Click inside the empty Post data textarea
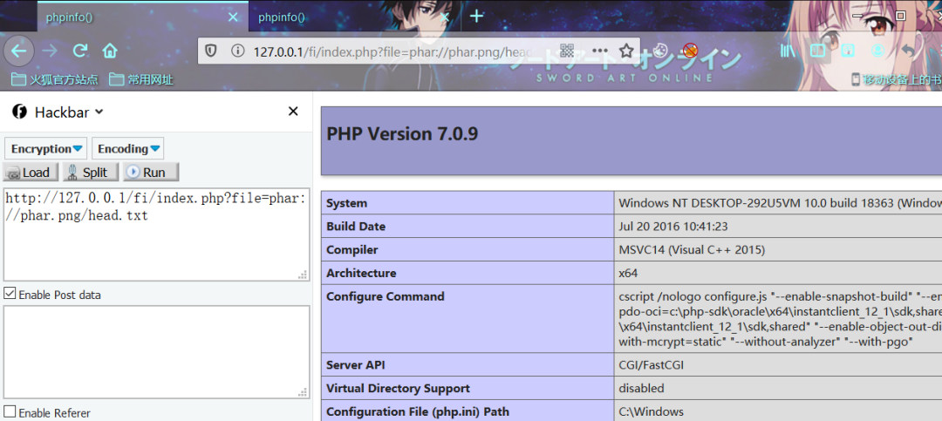Viewport: 942px width, 421px height. coord(157,352)
